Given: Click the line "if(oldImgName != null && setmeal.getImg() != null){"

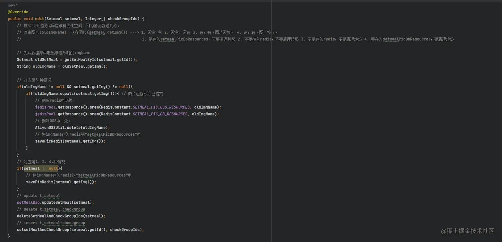Looking at the screenshot, I should coord(75,87).
